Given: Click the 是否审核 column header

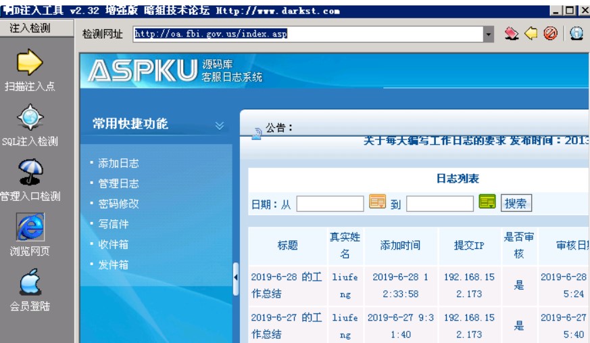Looking at the screenshot, I should (519, 246).
